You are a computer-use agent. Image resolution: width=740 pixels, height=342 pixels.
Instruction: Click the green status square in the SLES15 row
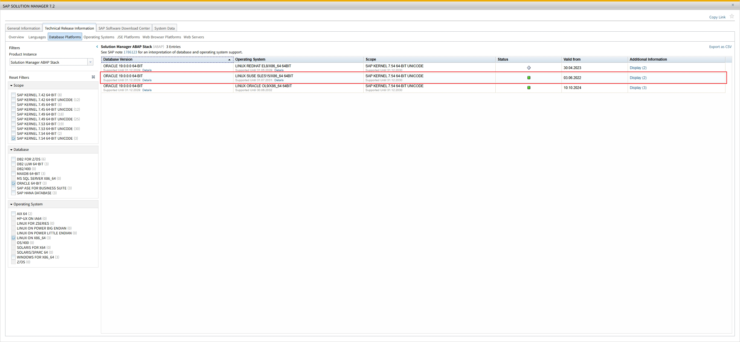pyautogui.click(x=529, y=78)
